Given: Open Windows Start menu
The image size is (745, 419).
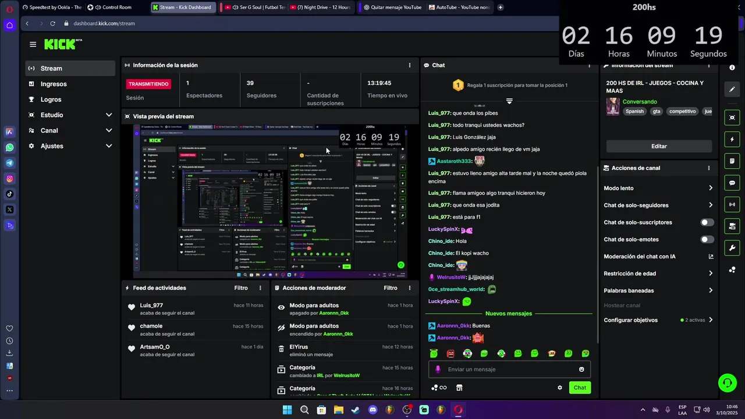Looking at the screenshot, I should pyautogui.click(x=287, y=410).
